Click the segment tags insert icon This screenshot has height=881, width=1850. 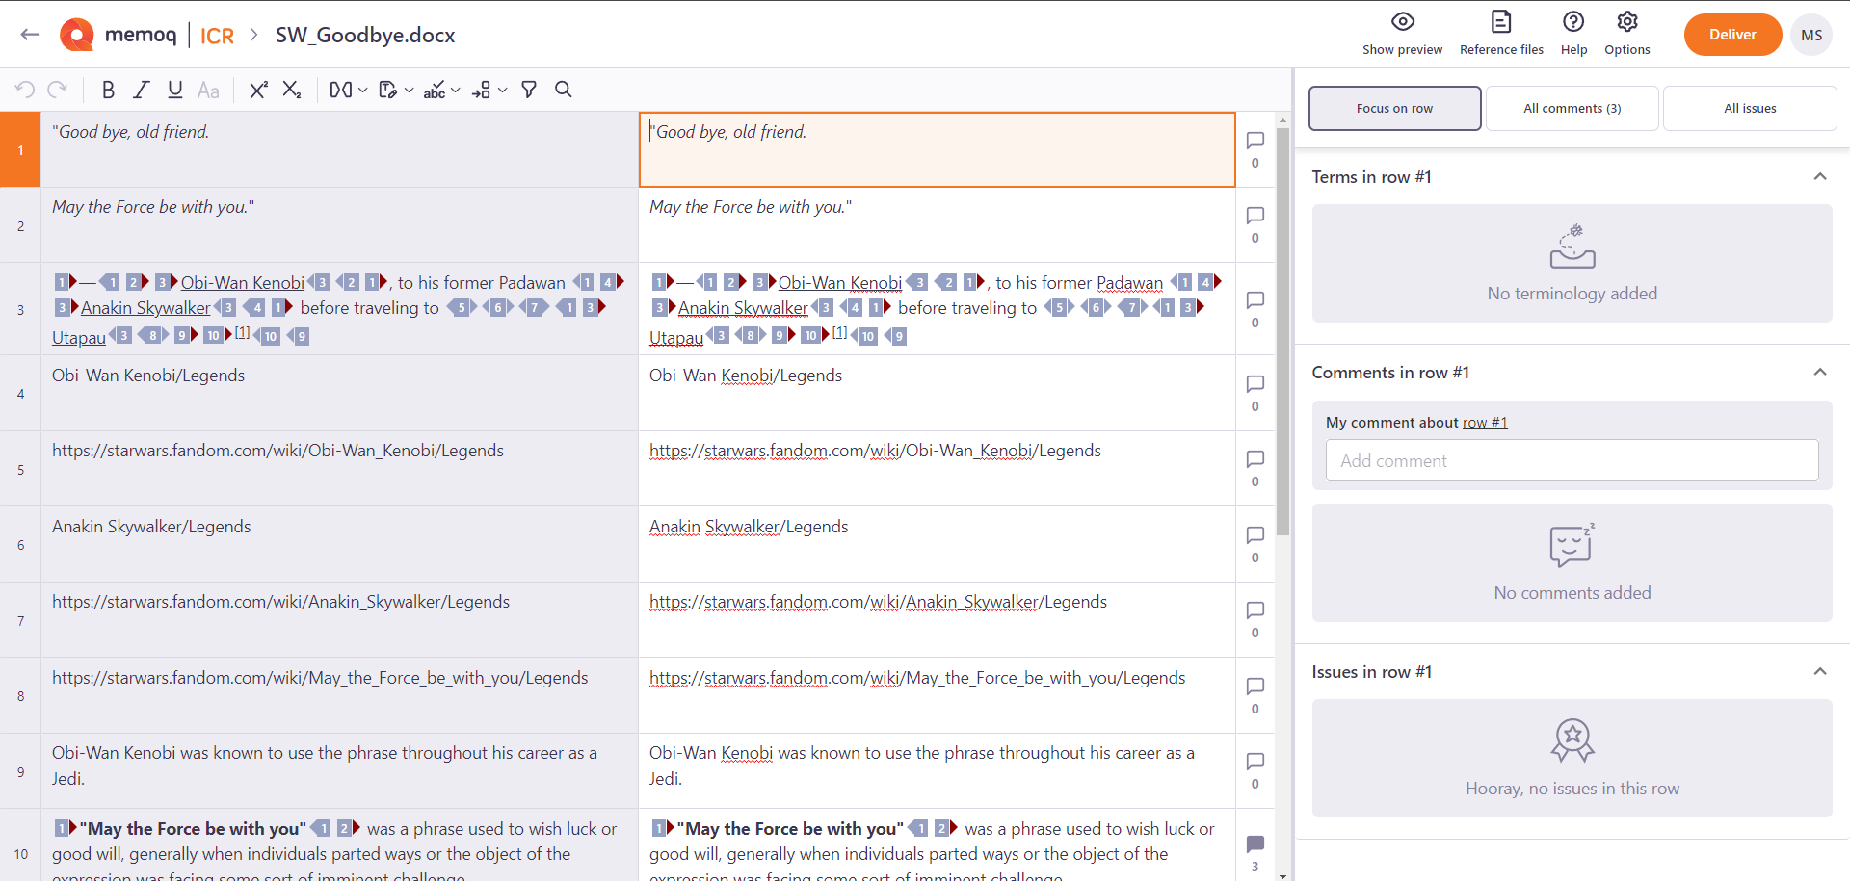coord(341,90)
